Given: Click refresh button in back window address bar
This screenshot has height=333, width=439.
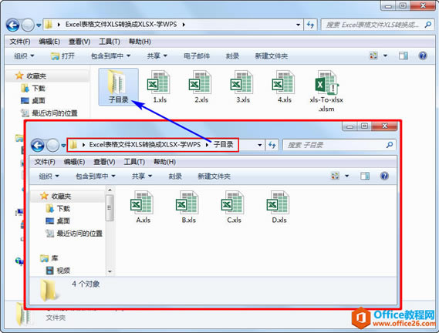Looking at the screenshot, I should [310, 25].
